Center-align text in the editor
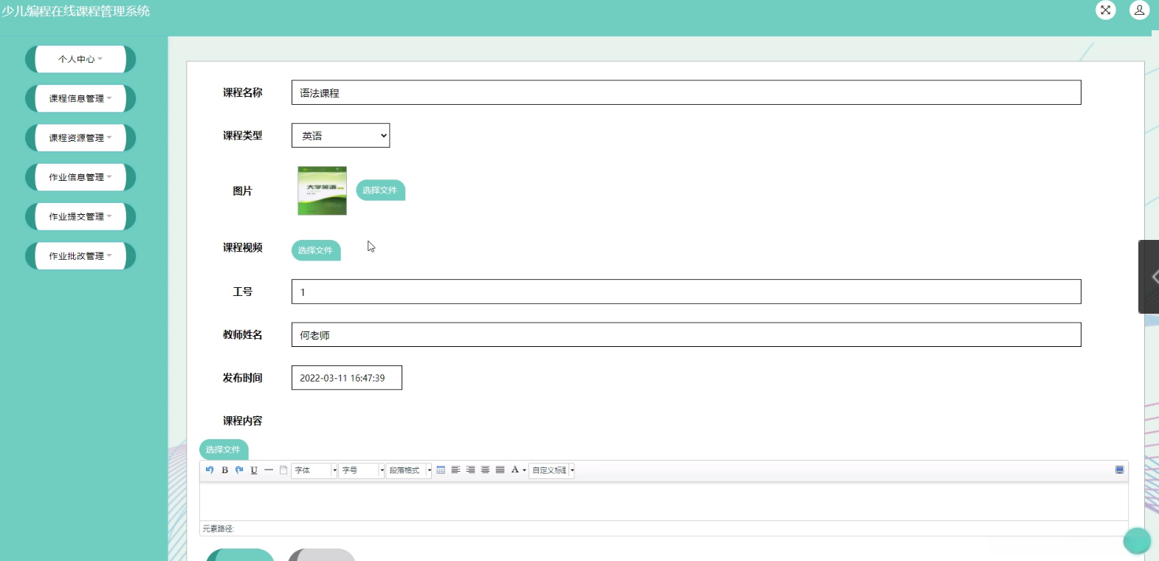The image size is (1159, 561). tap(485, 470)
